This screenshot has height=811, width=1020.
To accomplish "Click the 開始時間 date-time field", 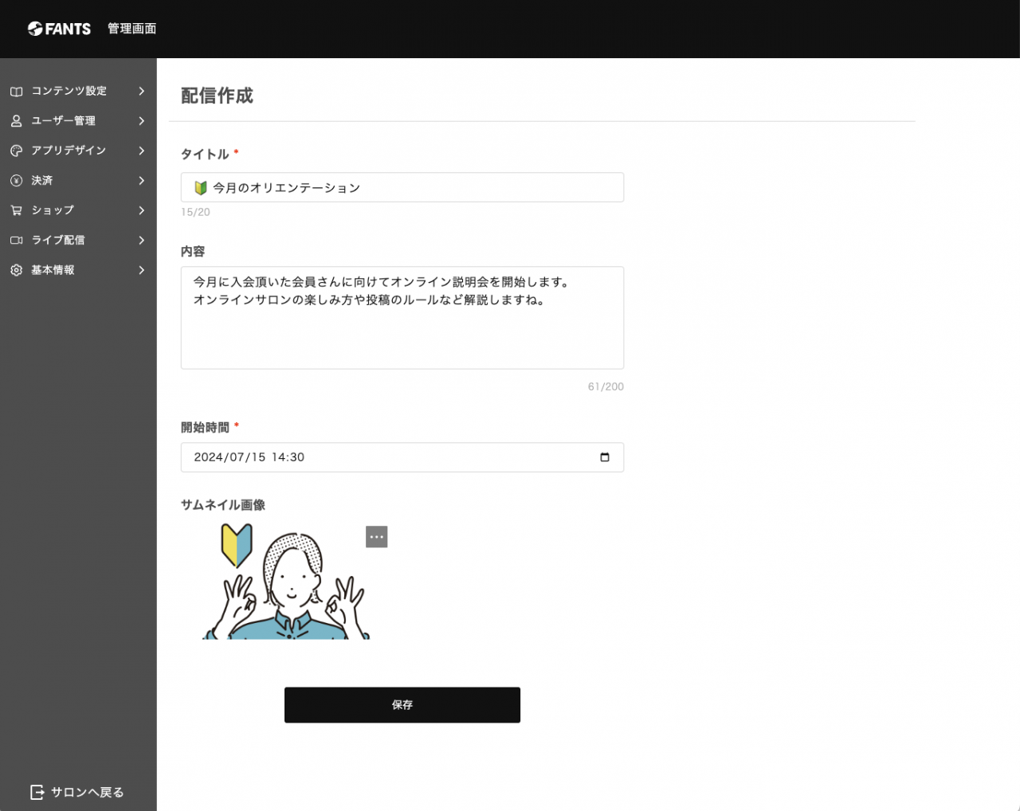I will coord(402,457).
